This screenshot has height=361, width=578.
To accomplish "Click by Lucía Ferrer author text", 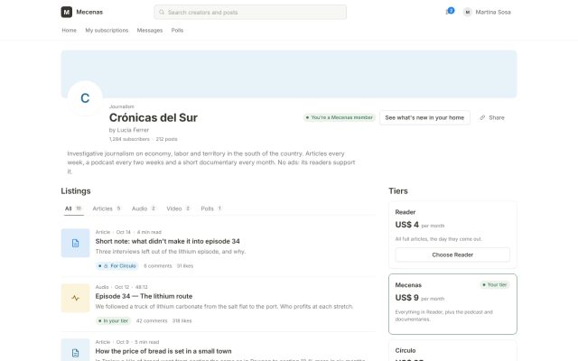I will (x=129, y=130).
